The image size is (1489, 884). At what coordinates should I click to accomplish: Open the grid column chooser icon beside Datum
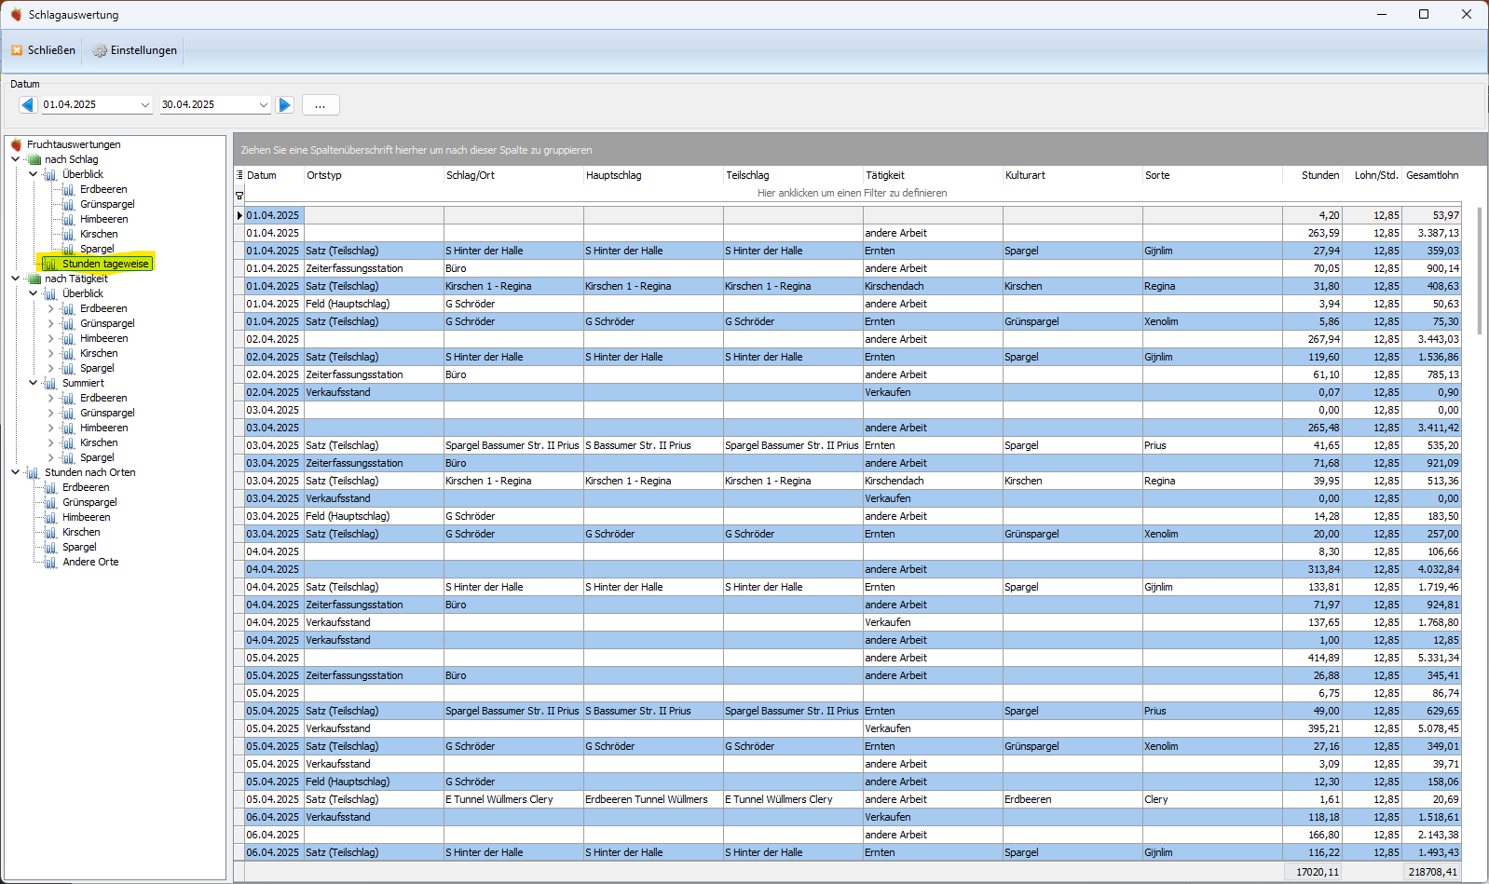(x=239, y=175)
